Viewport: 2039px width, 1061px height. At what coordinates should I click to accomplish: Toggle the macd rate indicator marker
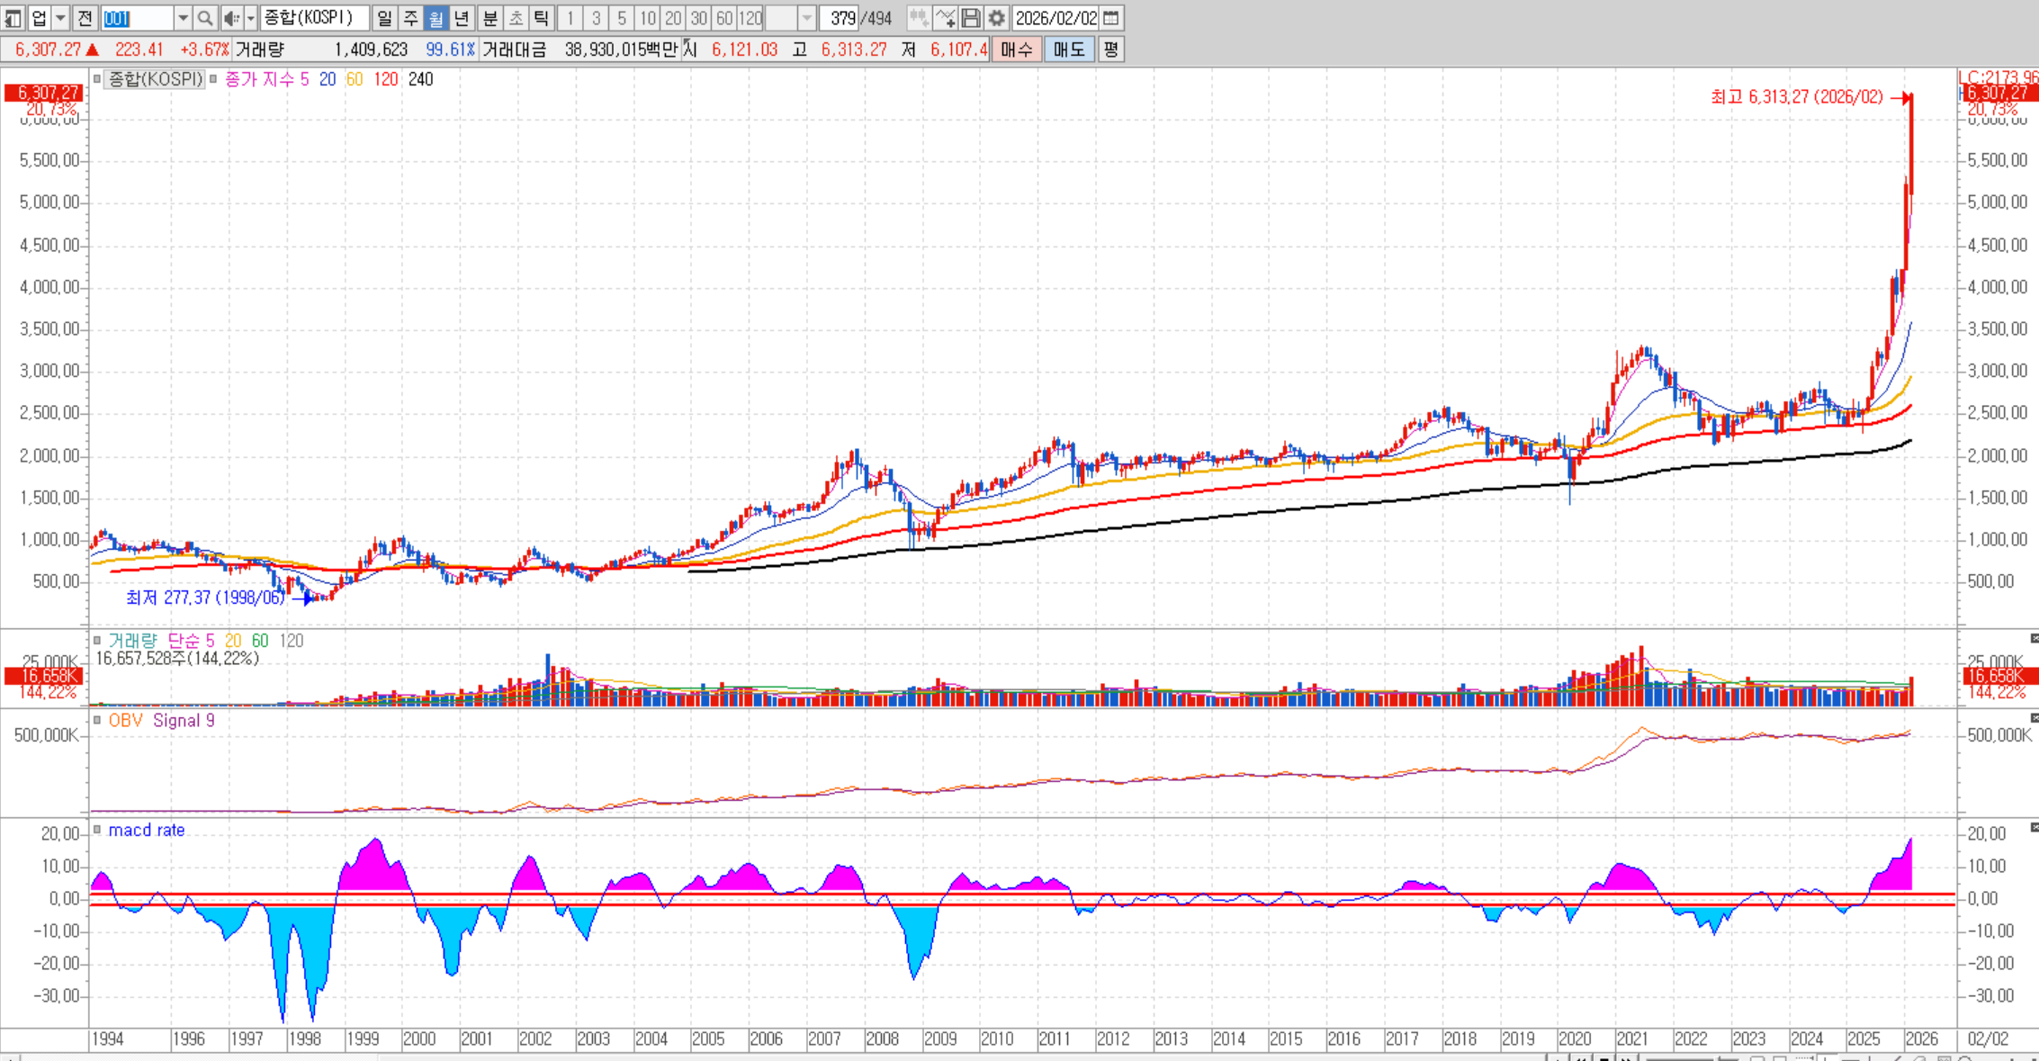click(x=97, y=831)
